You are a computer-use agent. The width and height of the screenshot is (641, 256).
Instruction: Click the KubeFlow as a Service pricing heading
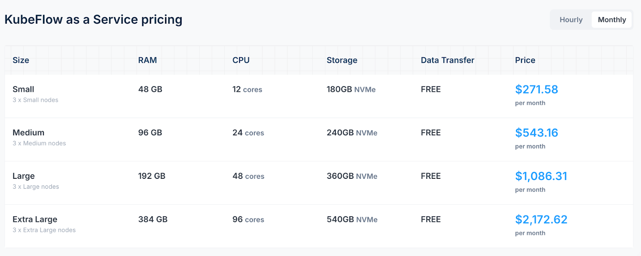point(93,20)
